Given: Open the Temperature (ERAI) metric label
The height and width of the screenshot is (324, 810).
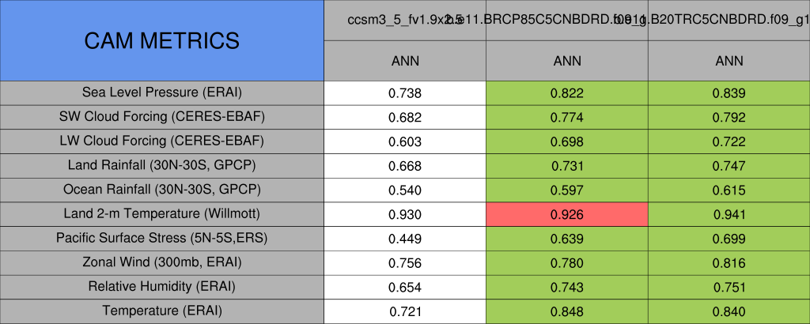Looking at the screenshot, I should tap(161, 311).
